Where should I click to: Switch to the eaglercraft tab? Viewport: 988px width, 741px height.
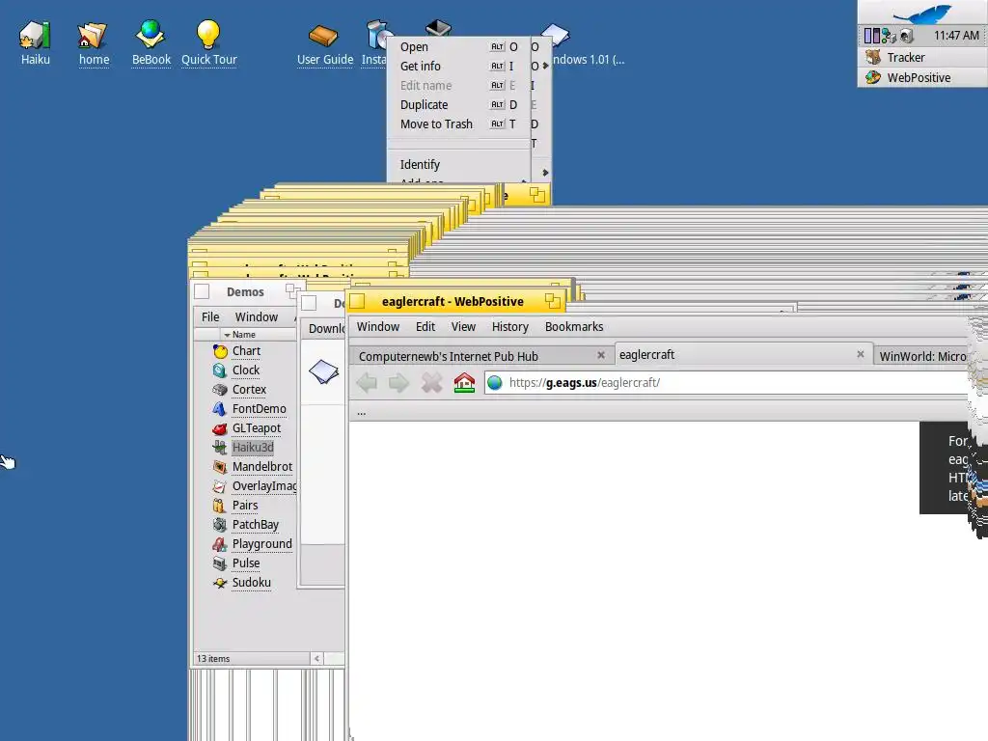point(742,355)
